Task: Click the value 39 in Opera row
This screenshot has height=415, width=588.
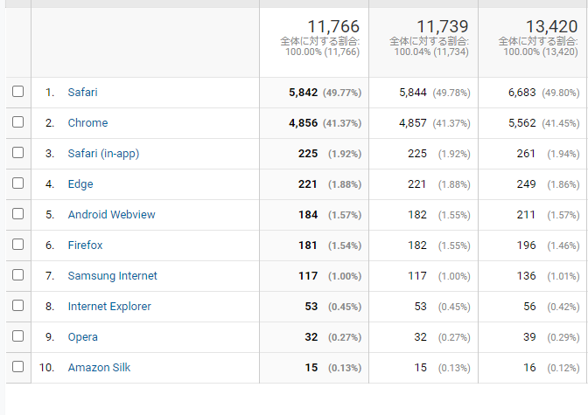Action: pos(529,337)
